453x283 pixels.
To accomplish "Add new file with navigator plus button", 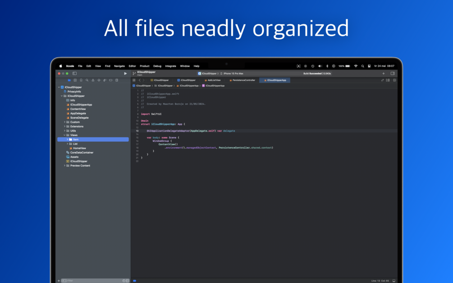I will [59, 281].
